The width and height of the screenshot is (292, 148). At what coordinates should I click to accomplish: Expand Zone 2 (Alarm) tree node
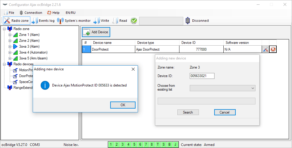click(x=10, y=41)
